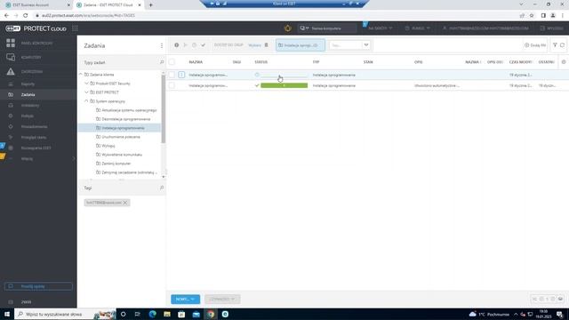Select Instalacja oprogramowania in the tree

[120, 128]
